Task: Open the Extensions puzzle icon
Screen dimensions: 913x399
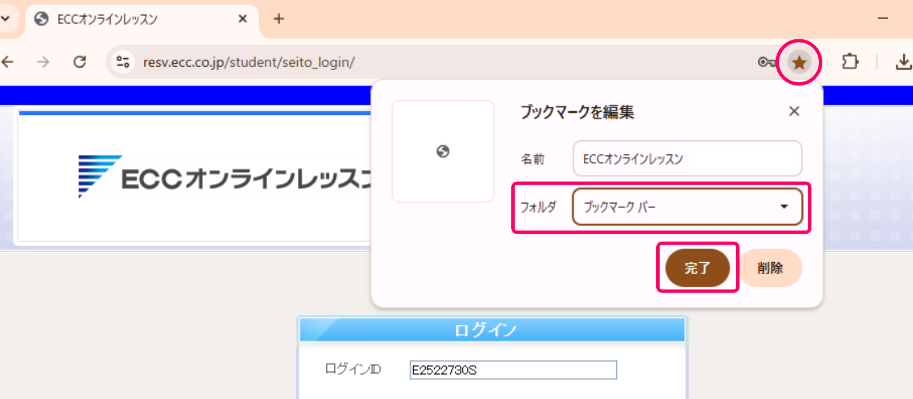Action: [850, 62]
